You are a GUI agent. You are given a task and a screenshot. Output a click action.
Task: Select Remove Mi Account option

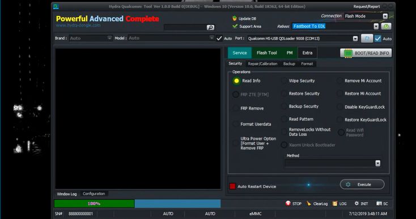pos(339,81)
